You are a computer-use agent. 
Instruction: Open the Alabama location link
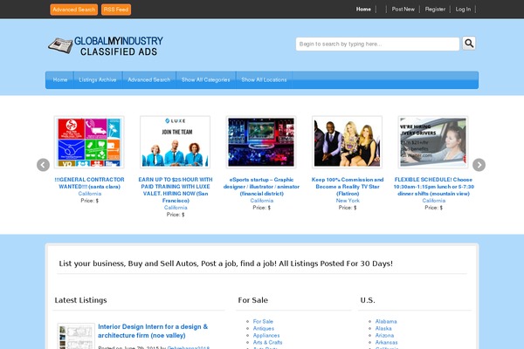(386, 322)
